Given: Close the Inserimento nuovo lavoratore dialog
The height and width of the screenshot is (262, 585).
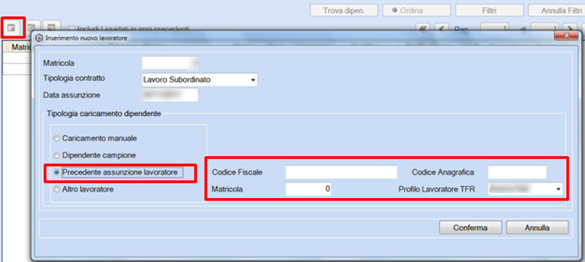Looking at the screenshot, I should 567,35.
